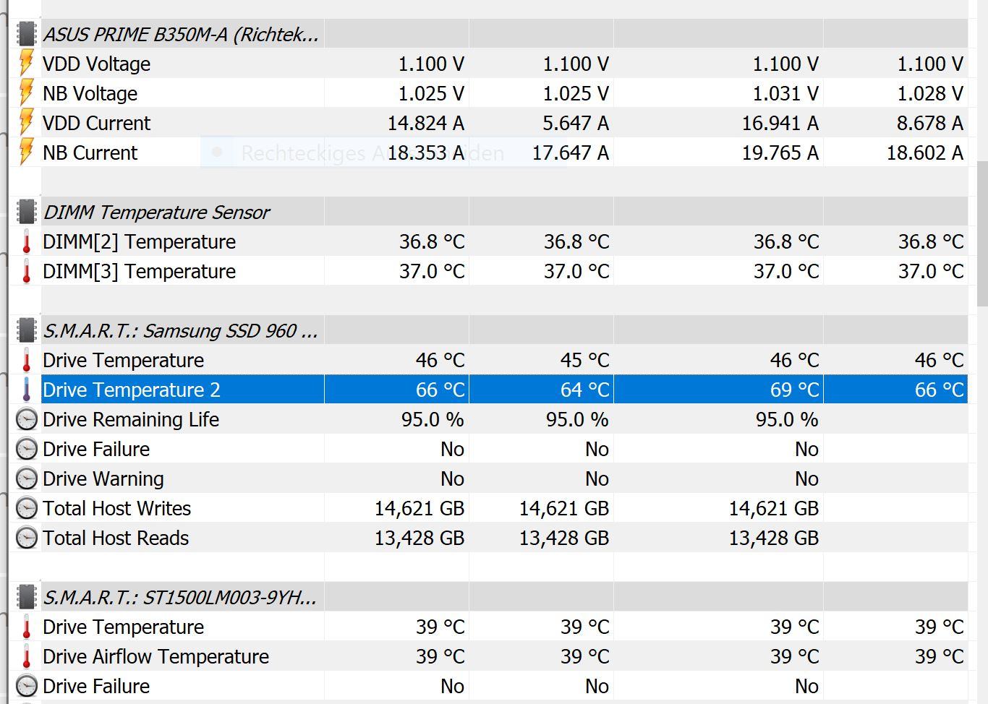Image resolution: width=988 pixels, height=704 pixels.
Task: Select the S.M.A.R.T.: ST1500LM003-9YH group header
Action: coord(179,598)
